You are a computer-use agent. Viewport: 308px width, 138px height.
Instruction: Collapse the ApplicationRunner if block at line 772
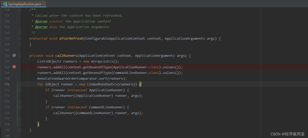point(20,90)
